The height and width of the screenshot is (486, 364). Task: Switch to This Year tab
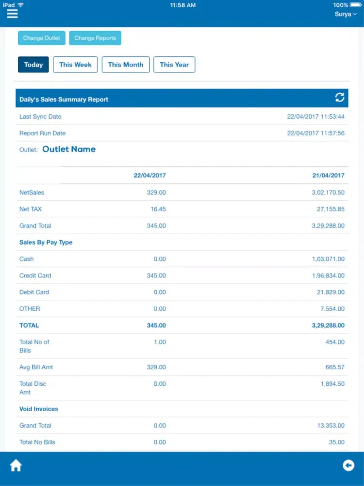(x=174, y=65)
